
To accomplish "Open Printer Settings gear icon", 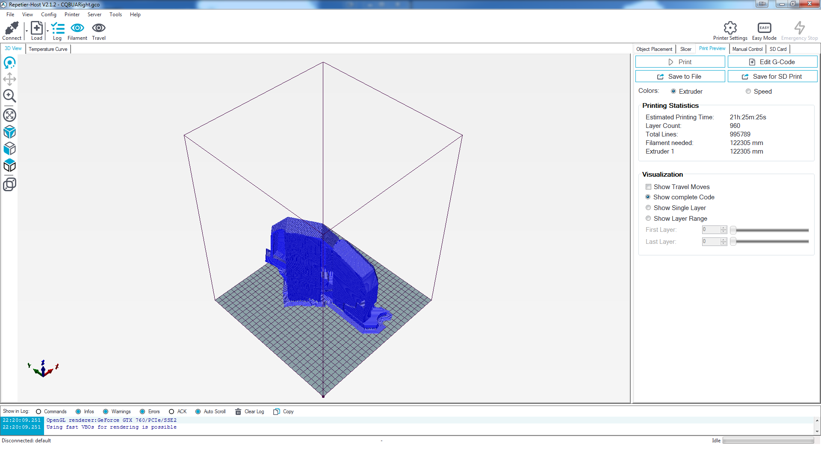I will (x=730, y=28).
